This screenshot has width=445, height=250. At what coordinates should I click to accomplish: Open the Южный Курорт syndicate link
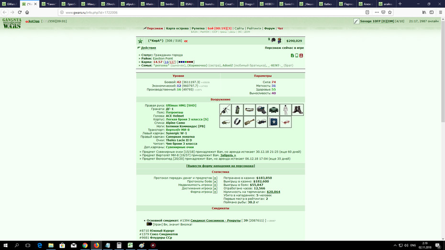(162, 231)
